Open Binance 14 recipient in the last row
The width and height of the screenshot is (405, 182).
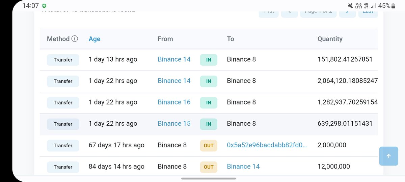pos(243,166)
